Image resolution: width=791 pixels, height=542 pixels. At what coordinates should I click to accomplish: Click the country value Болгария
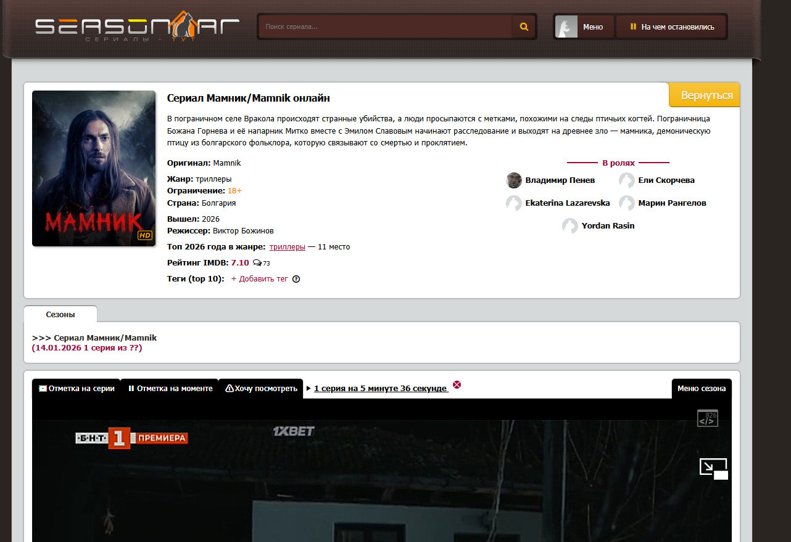tap(218, 203)
